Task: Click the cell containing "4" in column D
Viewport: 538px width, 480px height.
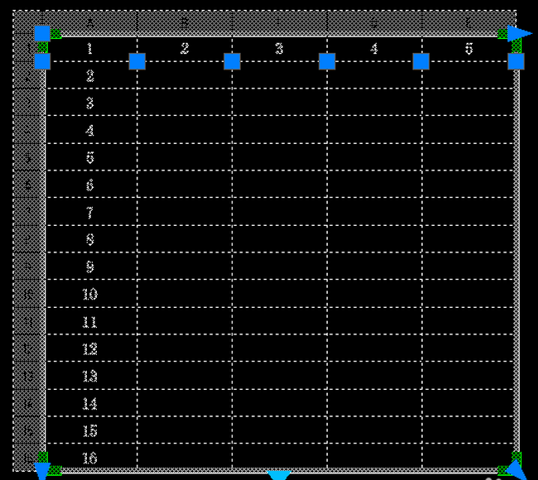Action: (x=374, y=49)
